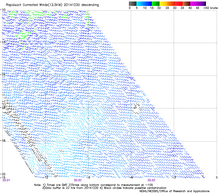
Task: Click the '20:32' time label near longitude -6
Action: [x=152, y=180]
